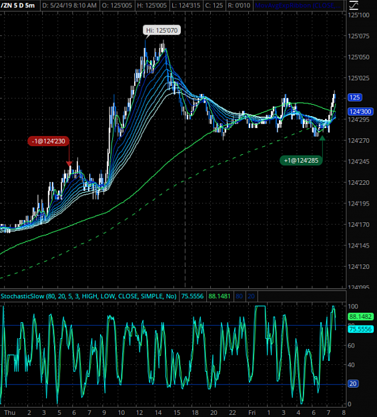
Task: Click the 124'270 price axis label
Action: 359,141
